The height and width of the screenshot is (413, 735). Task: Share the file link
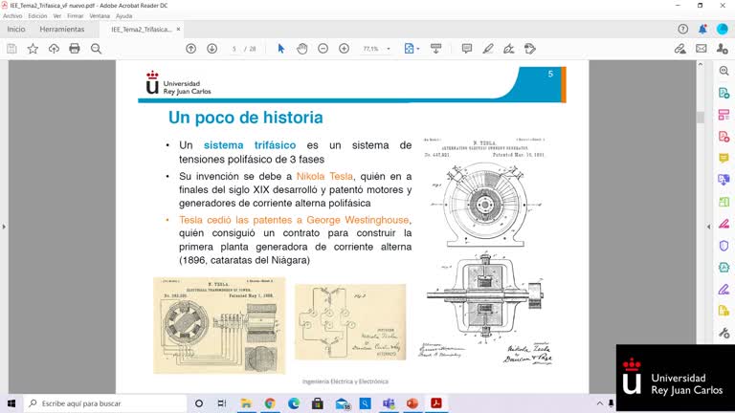pos(680,49)
